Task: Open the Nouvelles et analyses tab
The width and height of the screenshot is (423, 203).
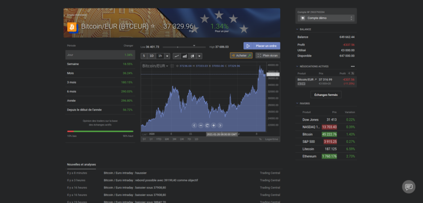Action: [x=82, y=164]
